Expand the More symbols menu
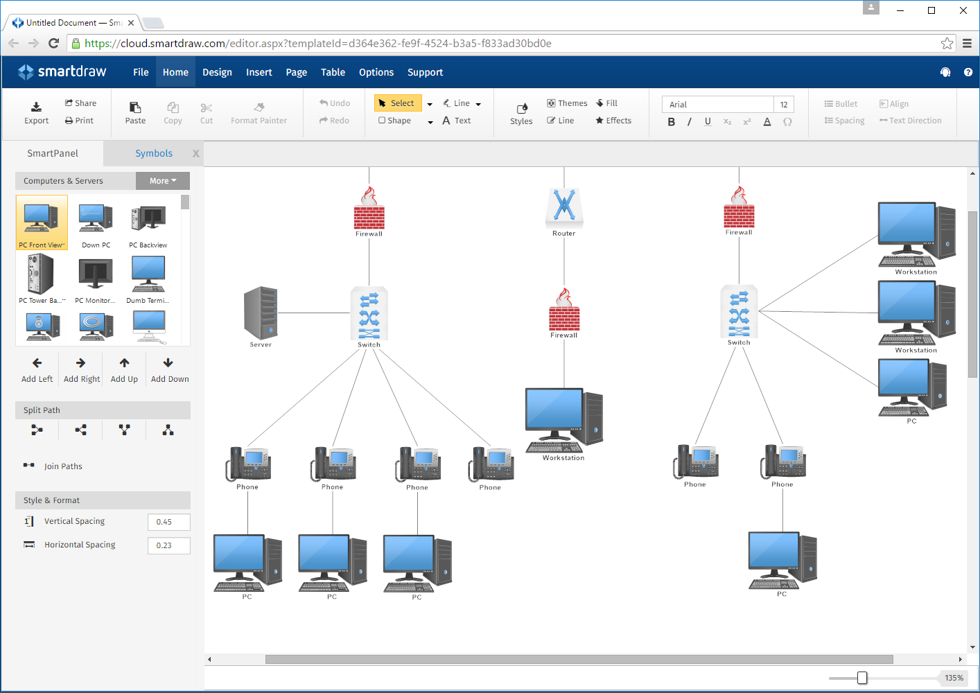 (162, 180)
